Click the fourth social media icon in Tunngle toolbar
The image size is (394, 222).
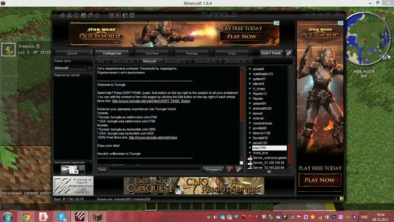point(132,15)
